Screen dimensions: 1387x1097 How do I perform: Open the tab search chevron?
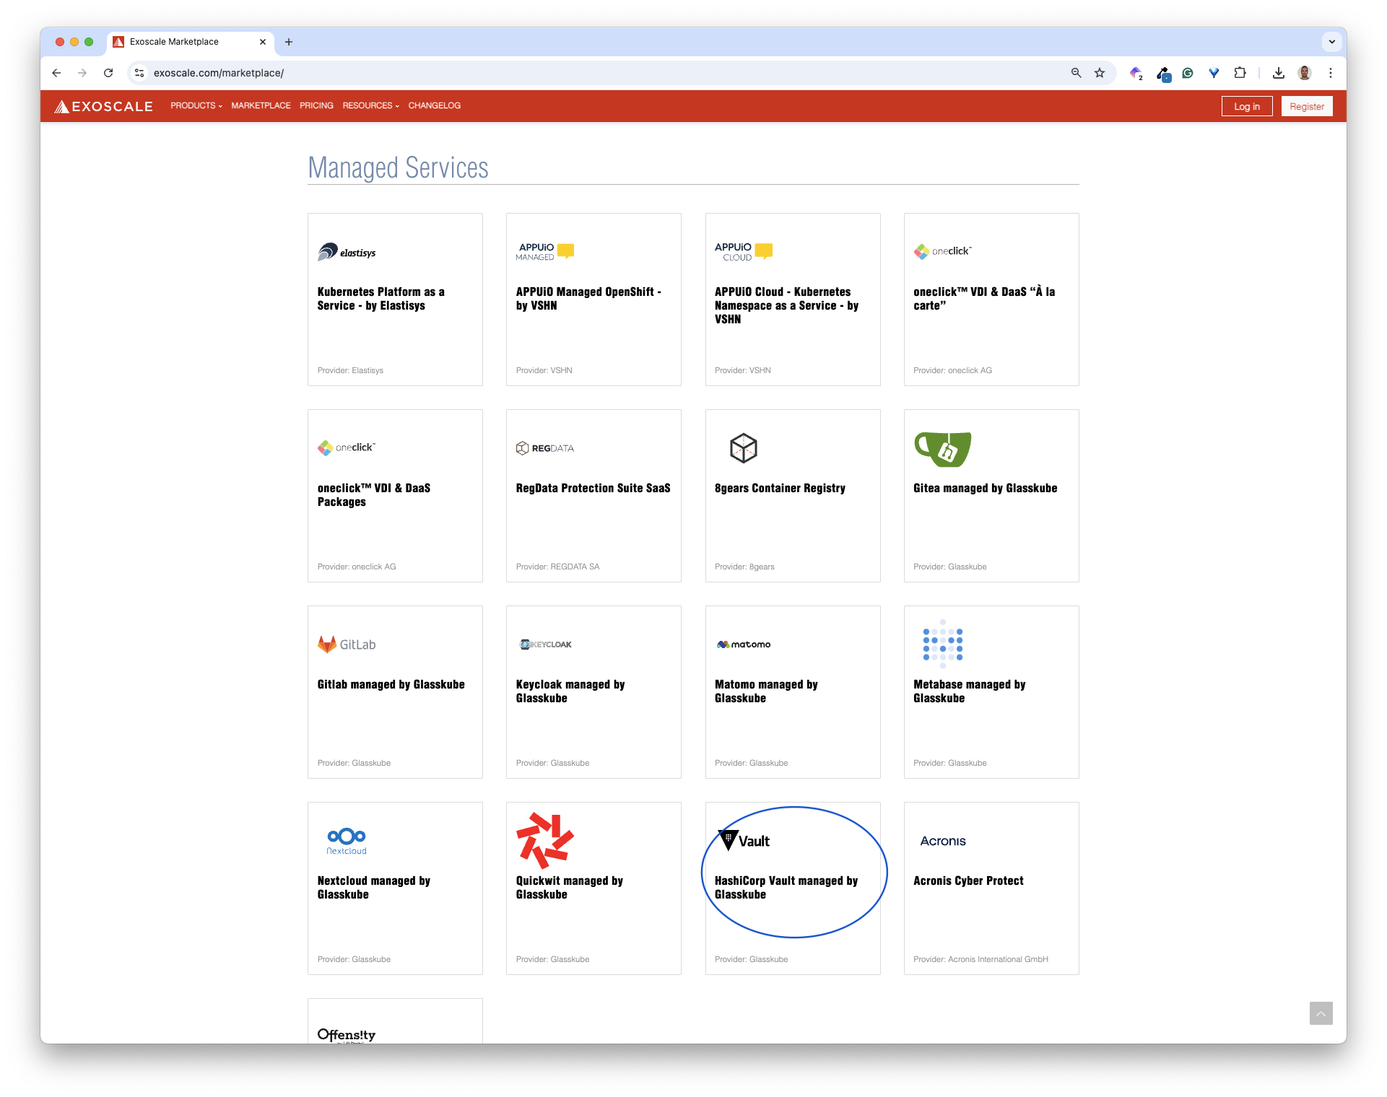pos(1331,42)
